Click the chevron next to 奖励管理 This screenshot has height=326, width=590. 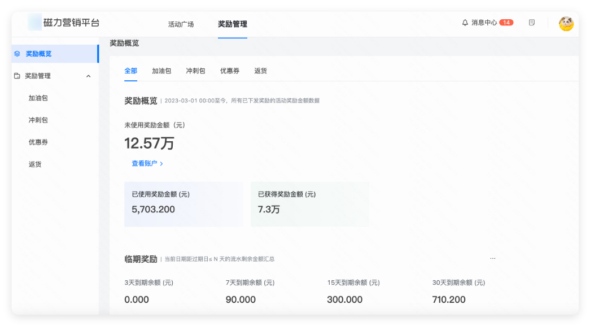(88, 76)
